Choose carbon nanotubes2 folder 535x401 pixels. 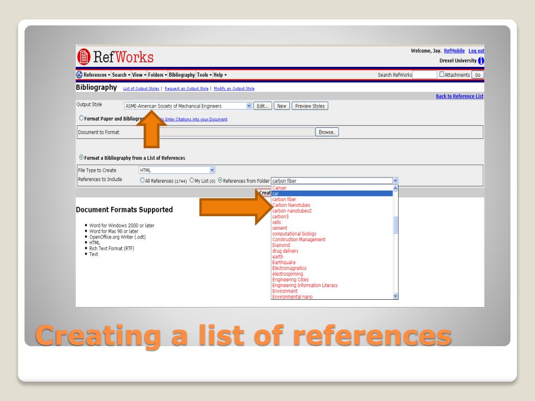332,211
